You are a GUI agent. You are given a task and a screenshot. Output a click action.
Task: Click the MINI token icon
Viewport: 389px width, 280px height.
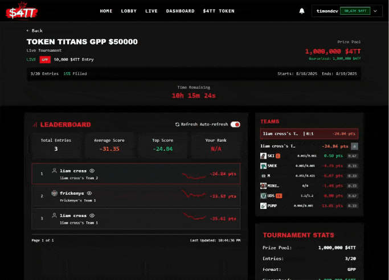coord(263,186)
